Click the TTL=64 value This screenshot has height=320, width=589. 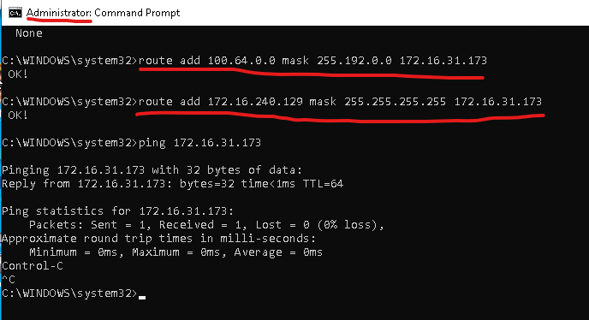323,184
